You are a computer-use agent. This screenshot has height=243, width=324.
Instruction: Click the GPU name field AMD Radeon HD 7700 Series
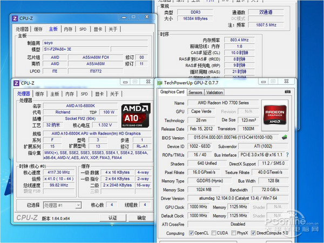click(x=223, y=103)
